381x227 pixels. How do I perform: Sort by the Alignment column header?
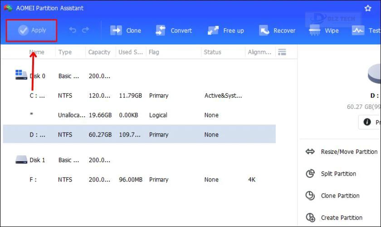[259, 52]
